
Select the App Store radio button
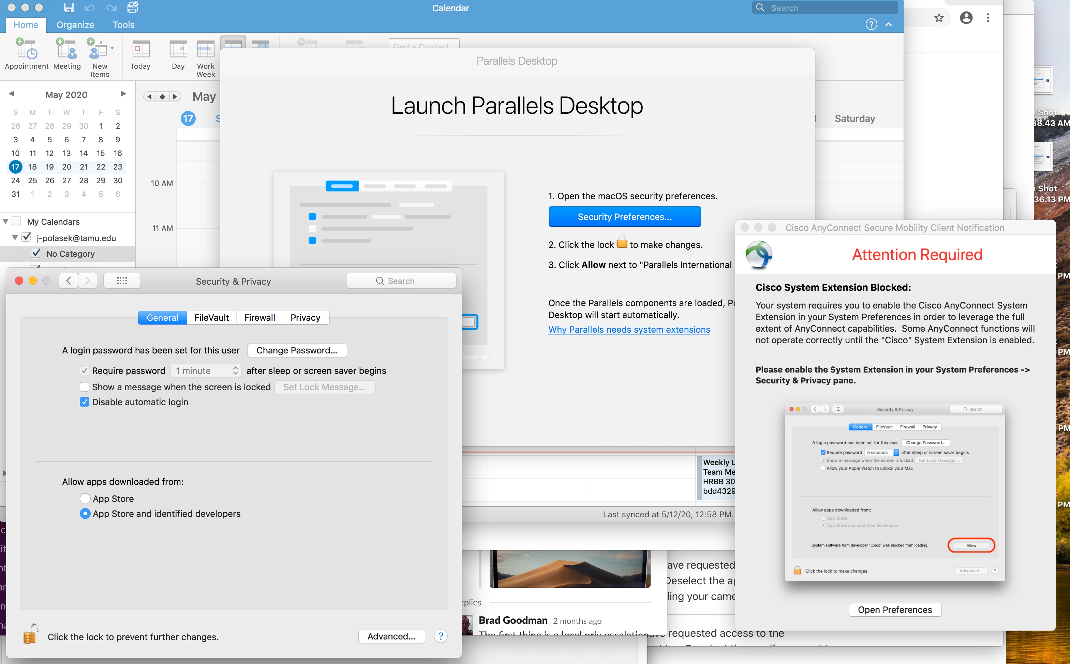coord(85,499)
